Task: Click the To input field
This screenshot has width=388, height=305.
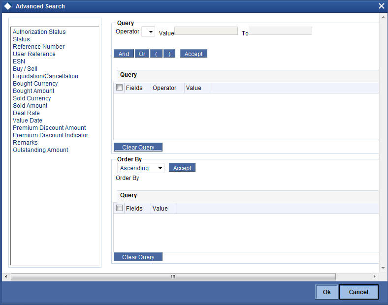Action: pyautogui.click(x=280, y=31)
